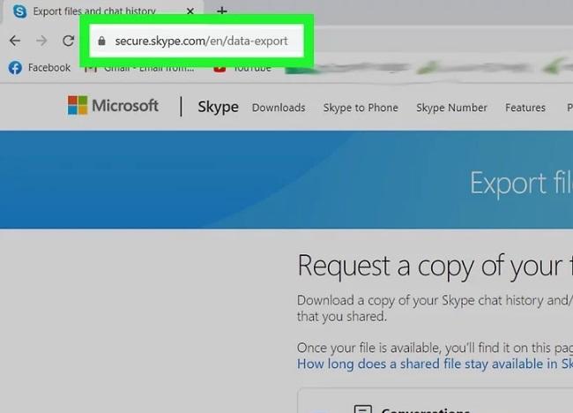The width and height of the screenshot is (573, 413).
Task: Click the Microsoft logo
Action: (113, 106)
